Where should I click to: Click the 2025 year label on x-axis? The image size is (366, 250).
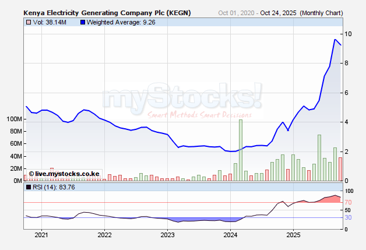click(x=293, y=235)
